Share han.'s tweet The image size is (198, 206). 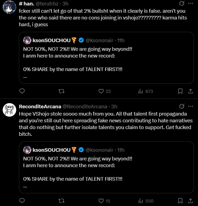click(x=190, y=91)
